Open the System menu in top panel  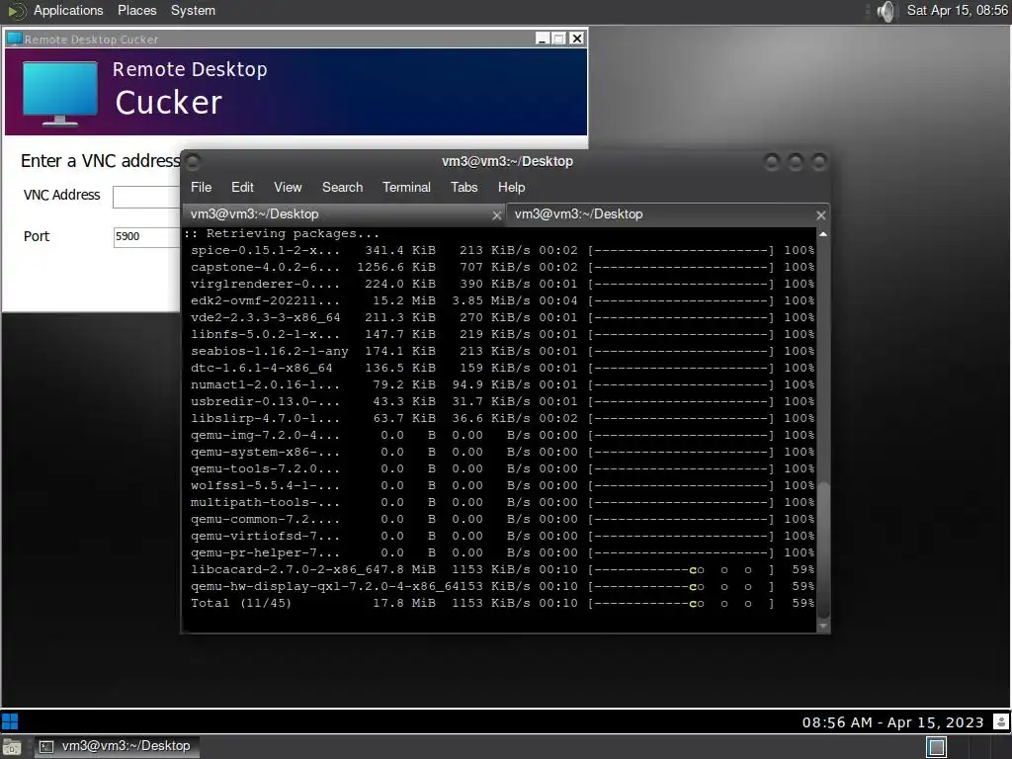[x=193, y=10]
